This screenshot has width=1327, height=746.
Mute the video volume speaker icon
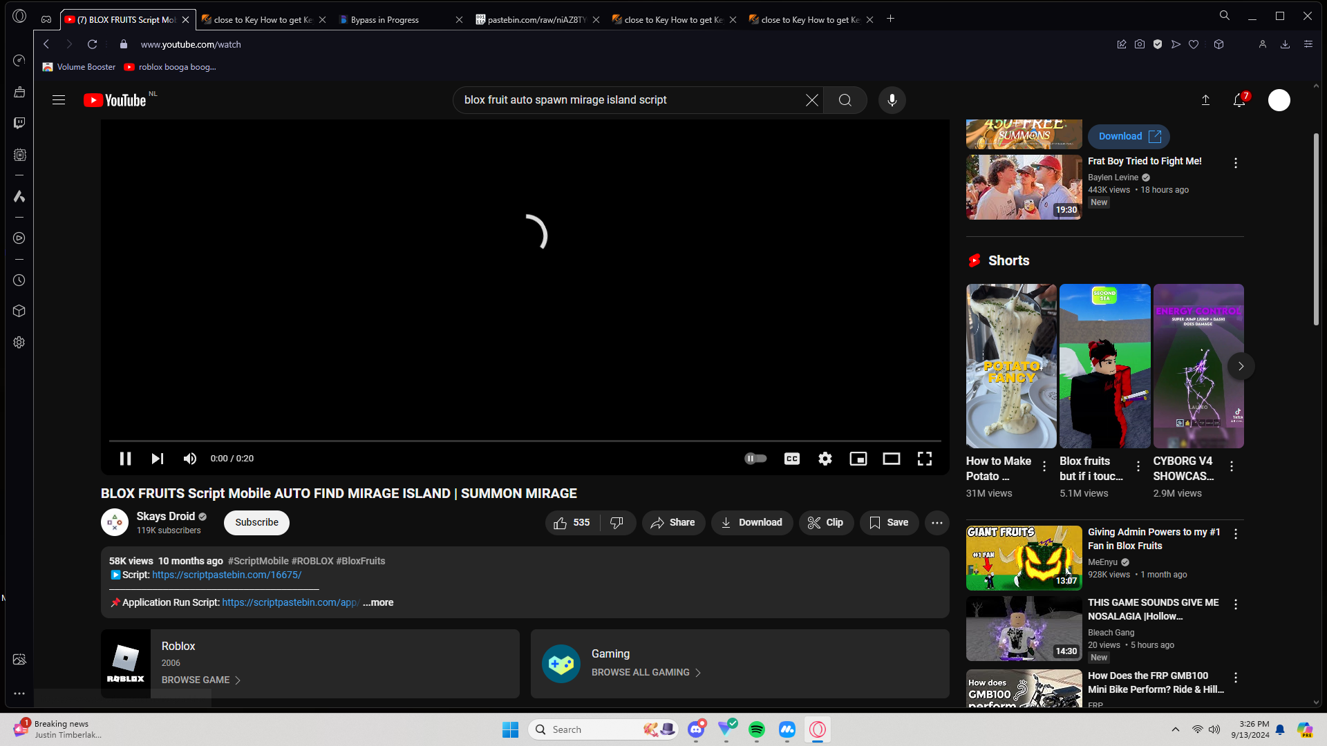coord(190,459)
